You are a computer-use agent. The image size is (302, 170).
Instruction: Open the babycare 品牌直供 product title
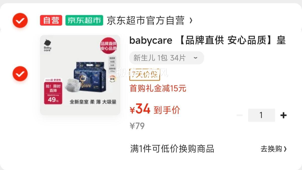[x=208, y=40]
